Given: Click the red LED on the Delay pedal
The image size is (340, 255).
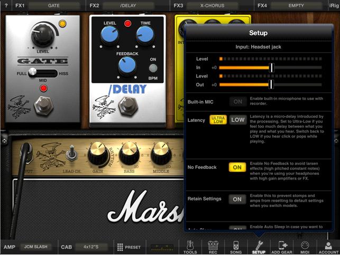Looking at the screenshot, I should tap(127, 23).
